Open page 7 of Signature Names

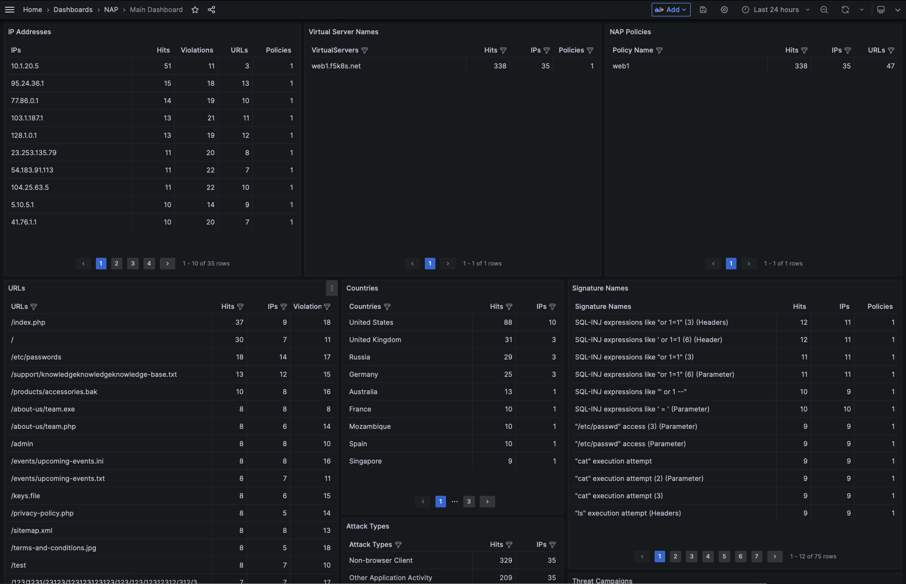(757, 557)
